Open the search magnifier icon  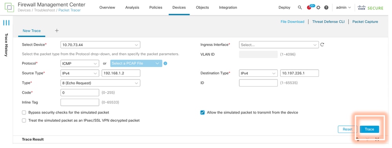click(300, 7)
